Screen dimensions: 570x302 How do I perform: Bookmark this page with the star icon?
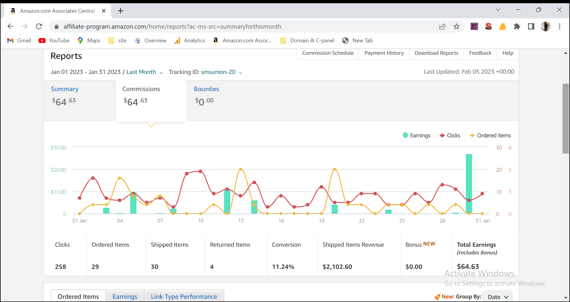coord(457,27)
